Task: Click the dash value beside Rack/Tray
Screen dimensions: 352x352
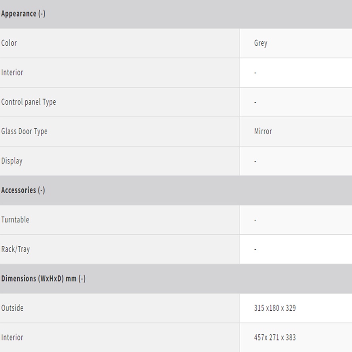Action: coord(255,250)
